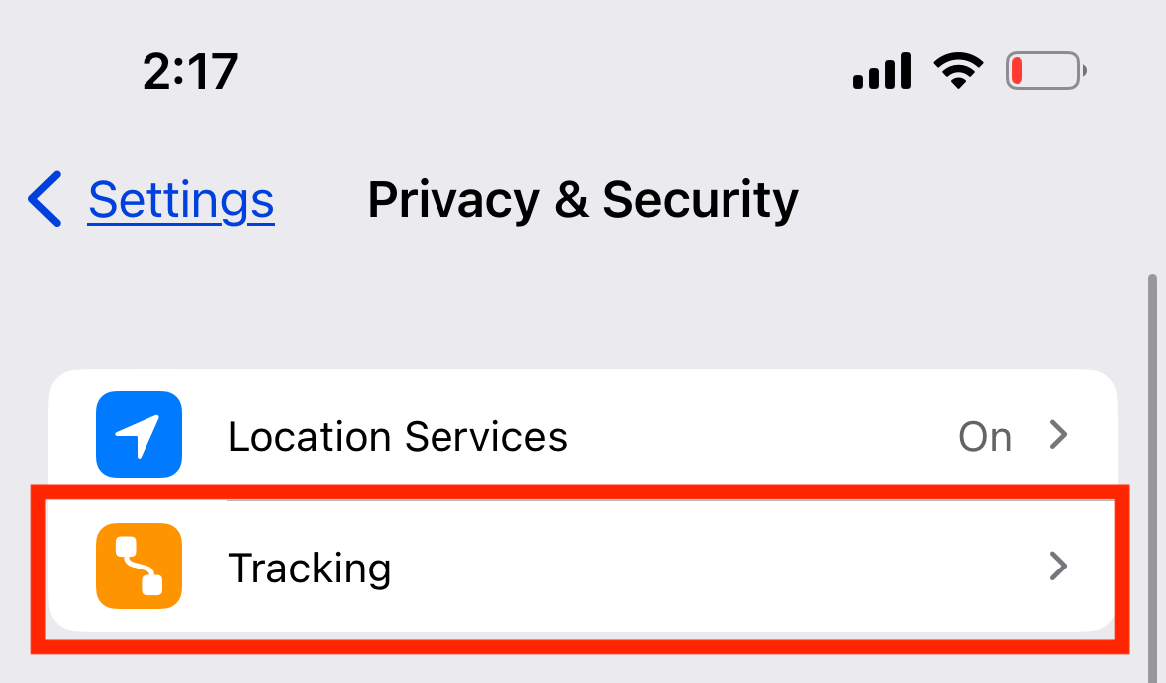Check the Wi-Fi status icon
1166x683 pixels.
(x=958, y=71)
